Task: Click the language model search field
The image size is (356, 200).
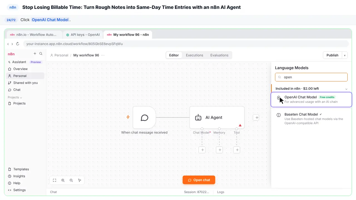Action: coord(311,77)
